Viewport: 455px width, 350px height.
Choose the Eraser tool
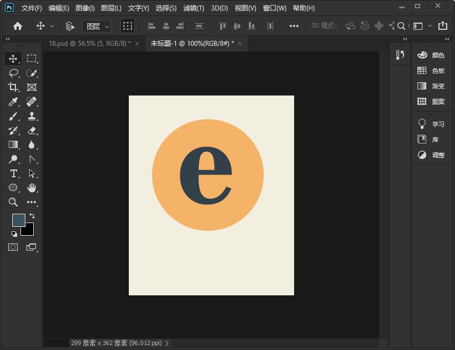click(x=32, y=130)
